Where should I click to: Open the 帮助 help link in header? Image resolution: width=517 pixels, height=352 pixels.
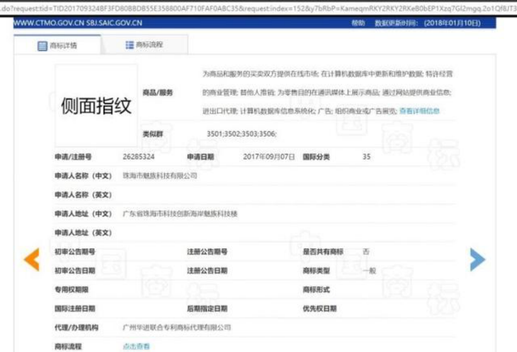click(358, 23)
